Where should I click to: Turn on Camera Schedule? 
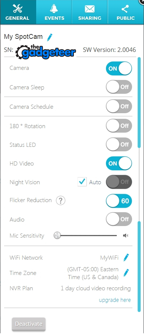[x=119, y=106]
